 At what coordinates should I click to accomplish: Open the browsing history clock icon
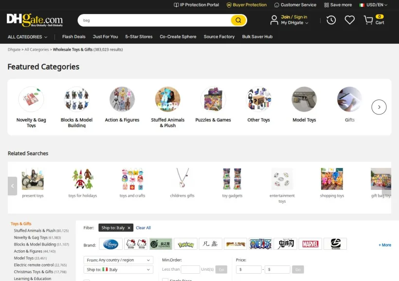[331, 20]
